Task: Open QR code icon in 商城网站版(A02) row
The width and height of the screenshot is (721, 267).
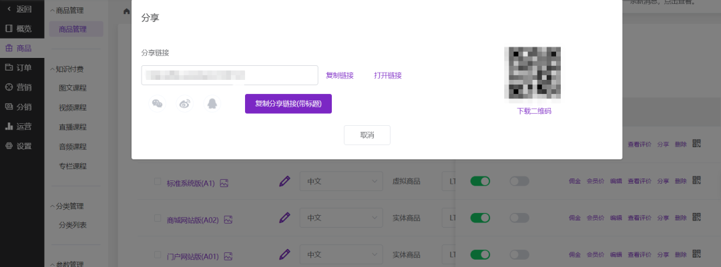Action: [x=696, y=218]
